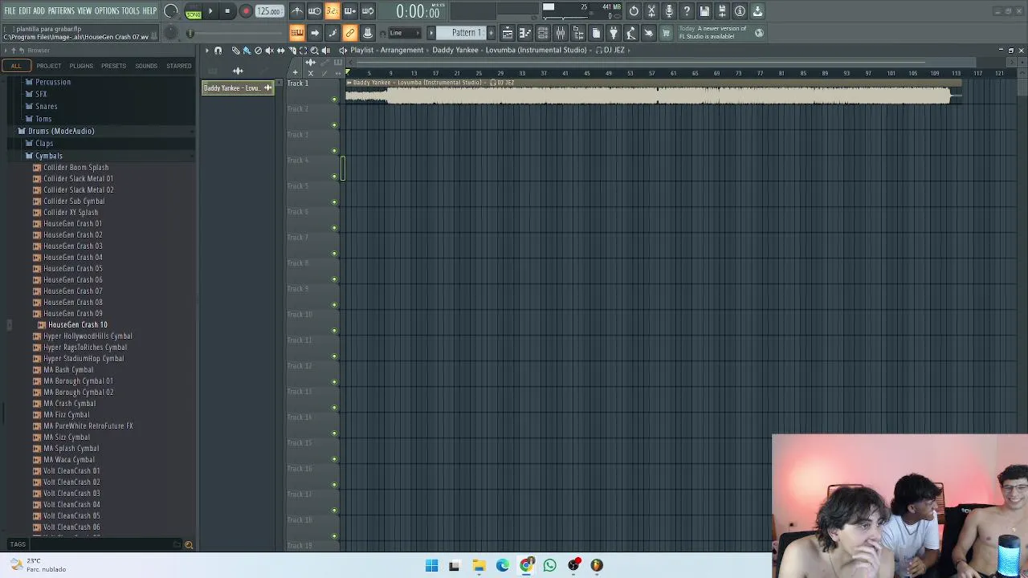Open the playlist options arrow menu
Viewport: 1028px width, 578px height.
[206, 51]
